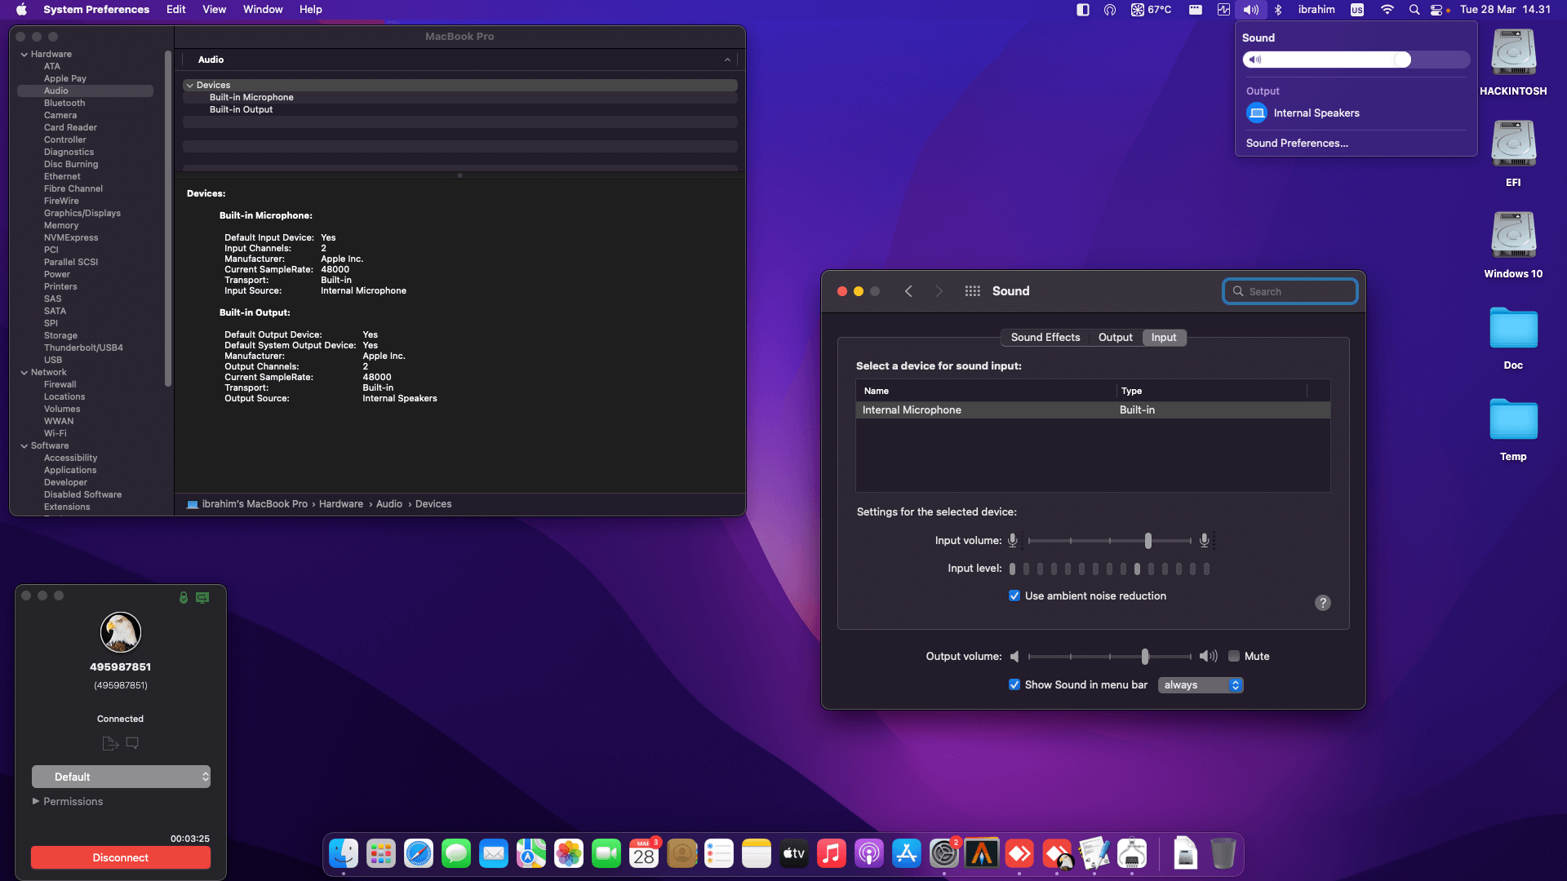The width and height of the screenshot is (1567, 881).
Task: Click file transfer icon in AnyDesk window
Action: pyautogui.click(x=110, y=743)
